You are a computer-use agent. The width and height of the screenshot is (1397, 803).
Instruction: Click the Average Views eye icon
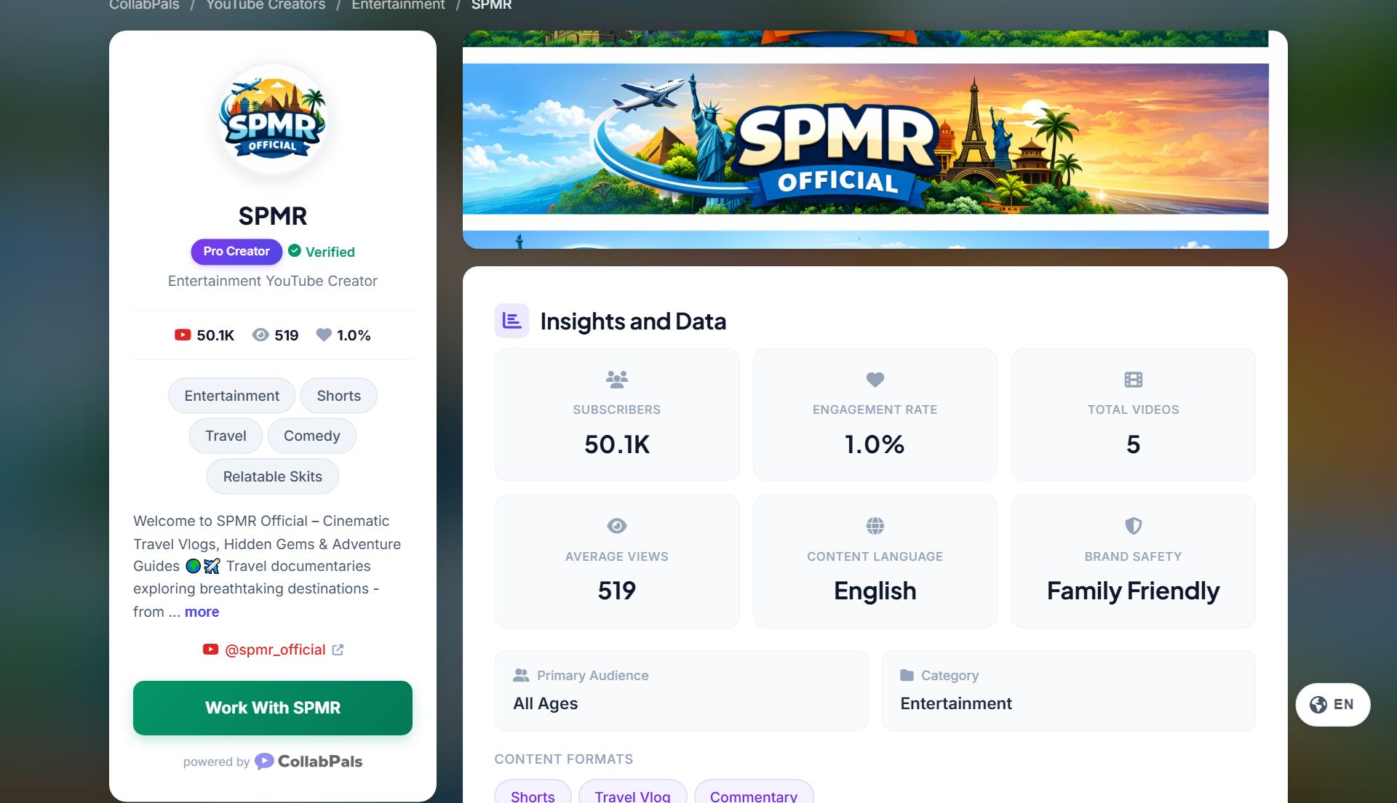pos(617,526)
